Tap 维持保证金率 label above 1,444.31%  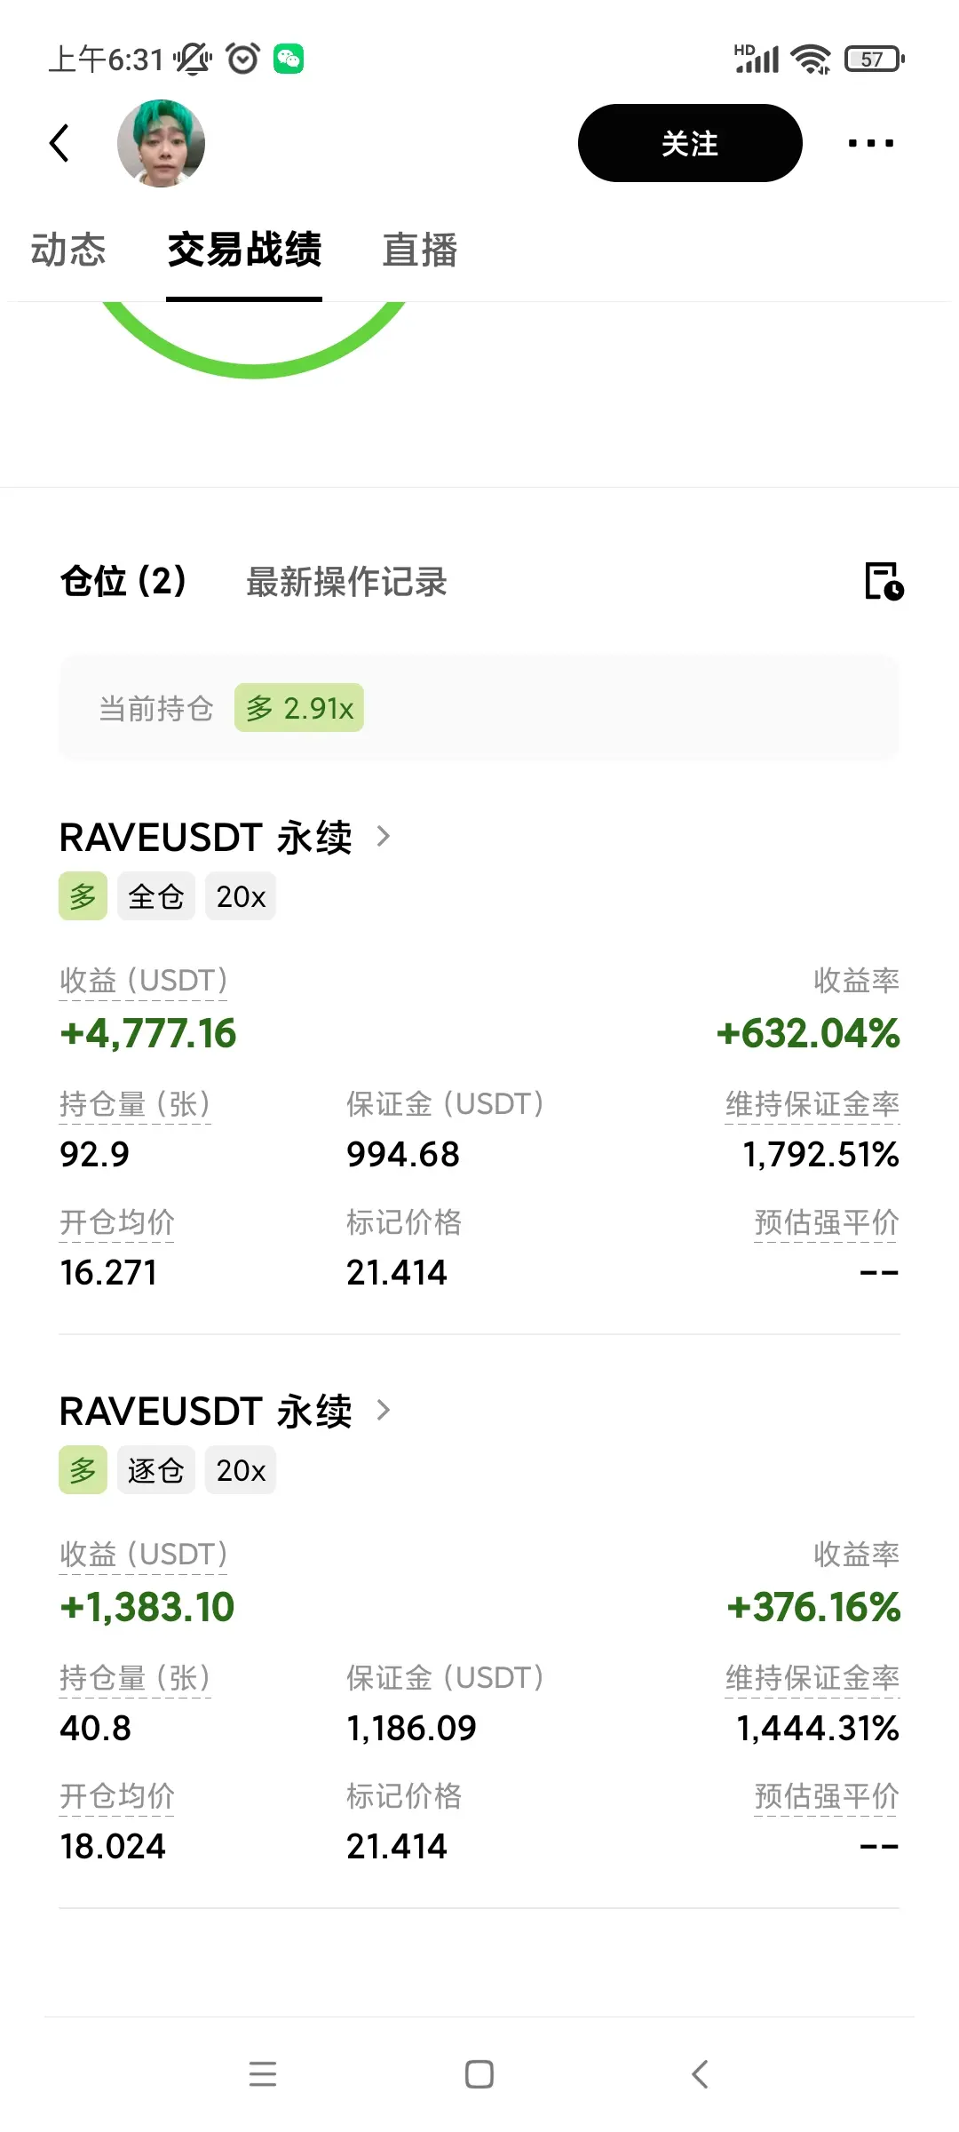point(812,1678)
